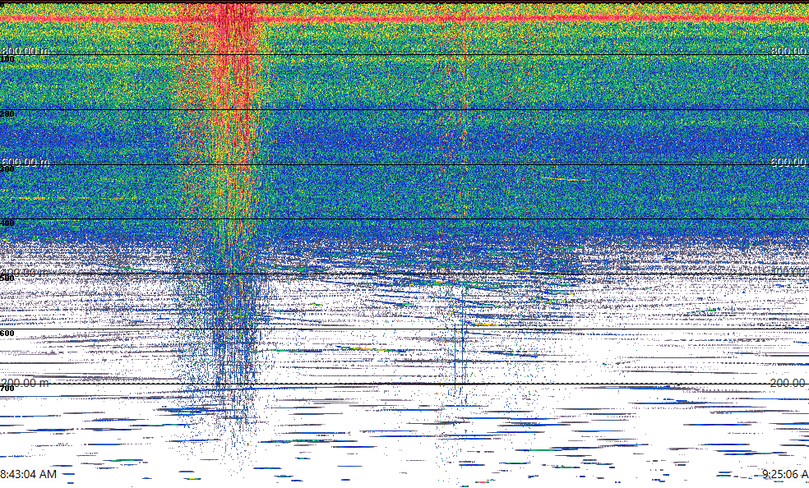Select the 500 depth gridline label
This screenshot has width=809, height=488.
point(7,279)
